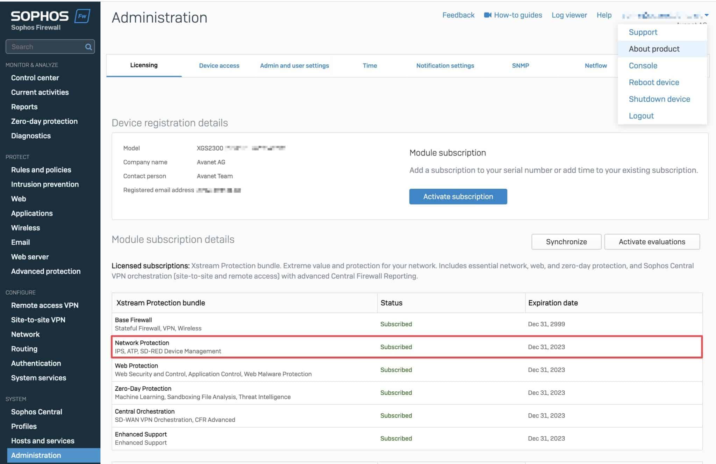716x464 pixels.
Task: Click the Synchronize button
Action: [566, 241]
